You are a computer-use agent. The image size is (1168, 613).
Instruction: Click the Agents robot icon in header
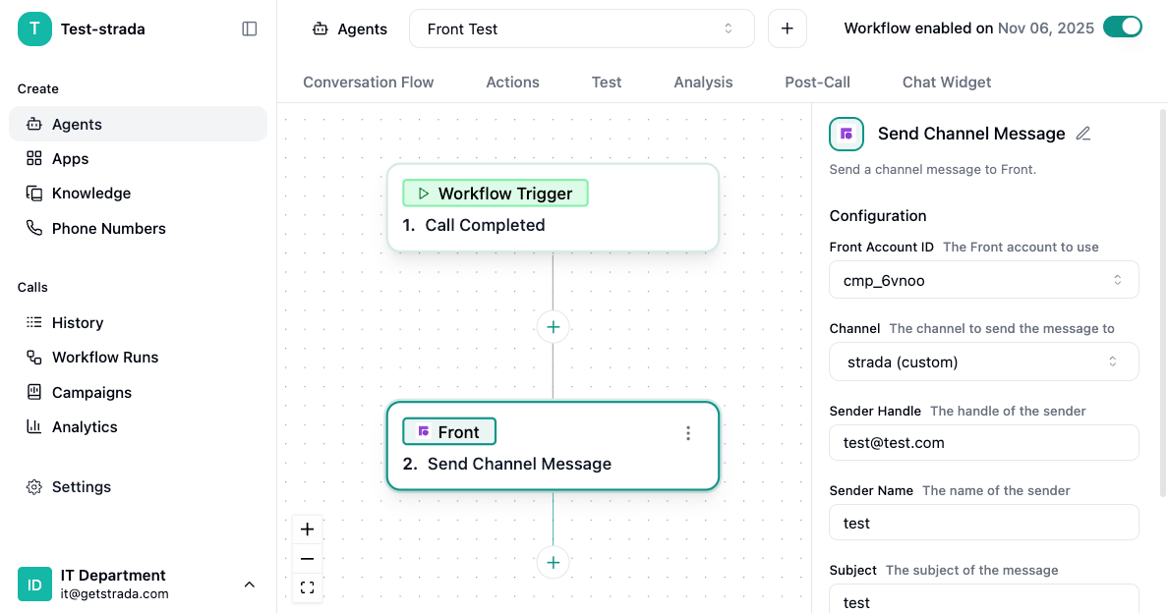321,29
